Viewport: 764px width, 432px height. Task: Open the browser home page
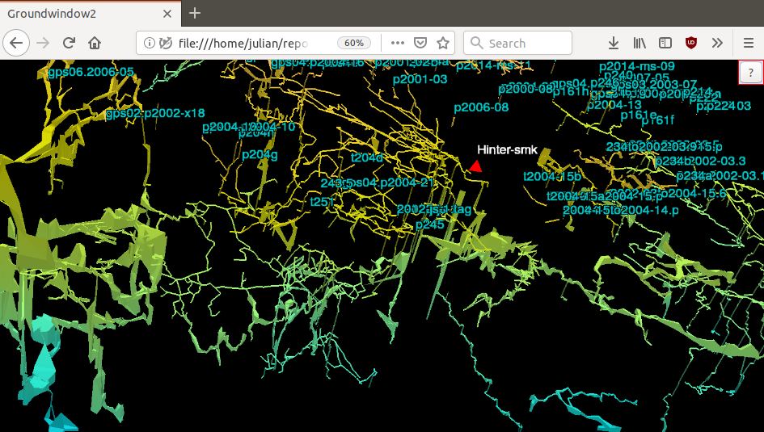click(x=95, y=43)
